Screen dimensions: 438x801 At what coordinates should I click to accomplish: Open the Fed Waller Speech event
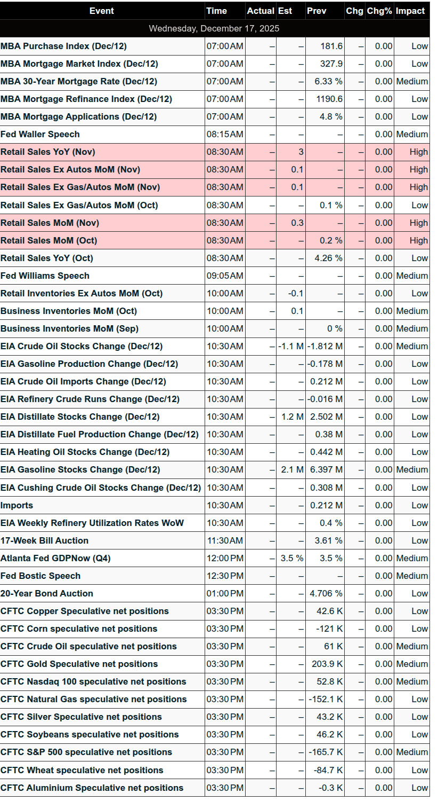[x=40, y=135]
